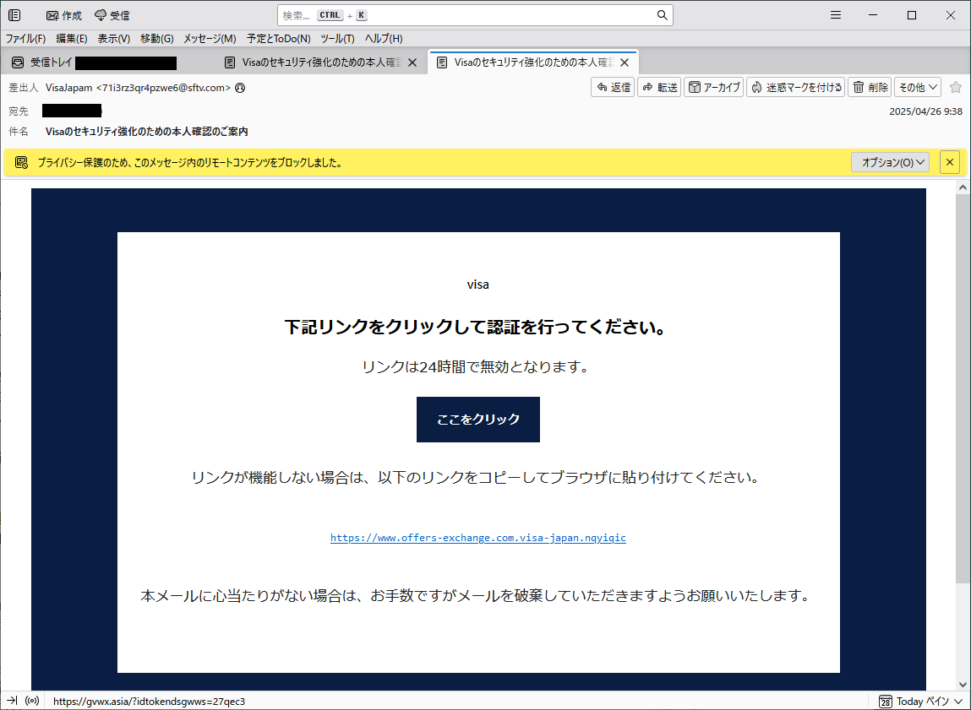971x710 pixels.
Task: Toggle the Today ペイン
Action: [923, 702]
